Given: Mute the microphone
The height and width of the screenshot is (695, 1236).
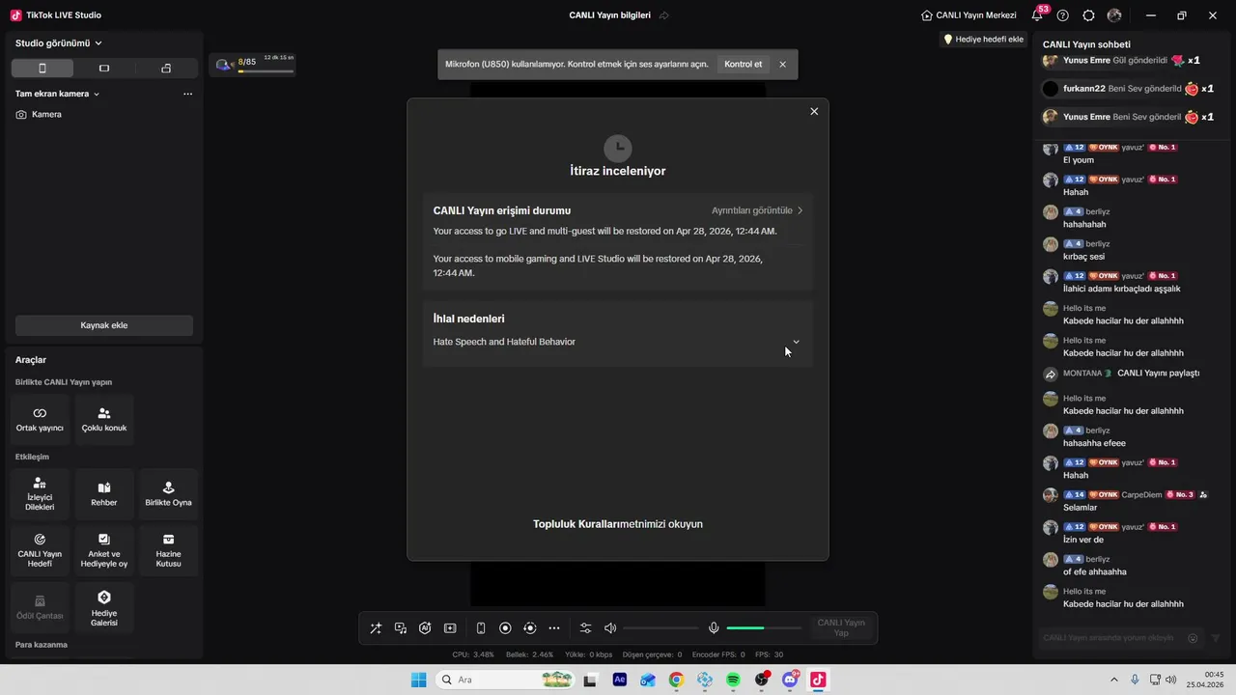Looking at the screenshot, I should [714, 628].
